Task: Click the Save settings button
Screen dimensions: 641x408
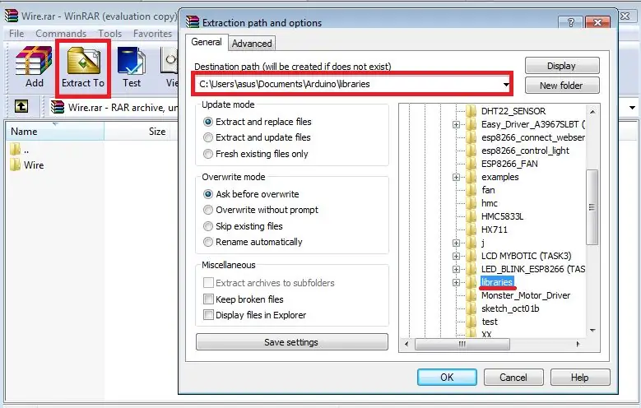Action: pyautogui.click(x=291, y=342)
